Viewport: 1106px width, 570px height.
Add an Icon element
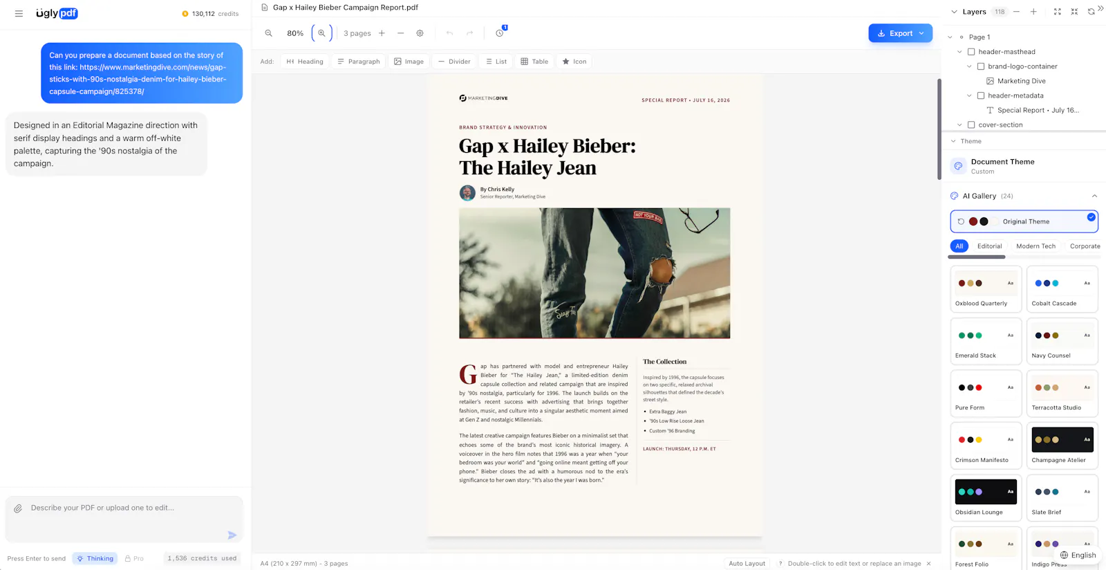coord(574,62)
